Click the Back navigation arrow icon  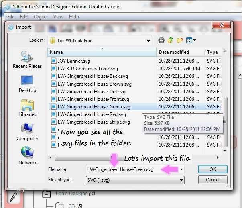(161, 41)
